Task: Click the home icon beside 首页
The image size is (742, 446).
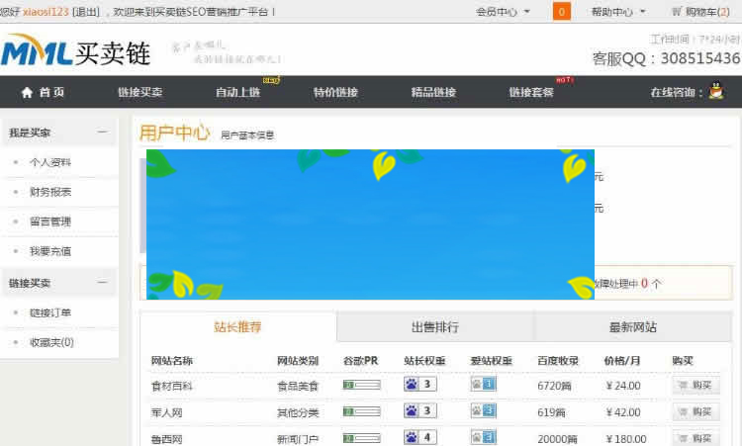Action: pos(27,92)
